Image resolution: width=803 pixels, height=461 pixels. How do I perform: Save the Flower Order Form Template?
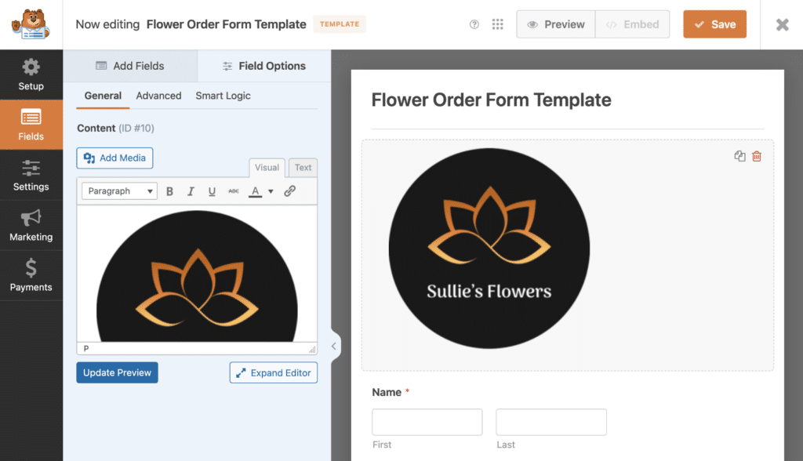[714, 24]
